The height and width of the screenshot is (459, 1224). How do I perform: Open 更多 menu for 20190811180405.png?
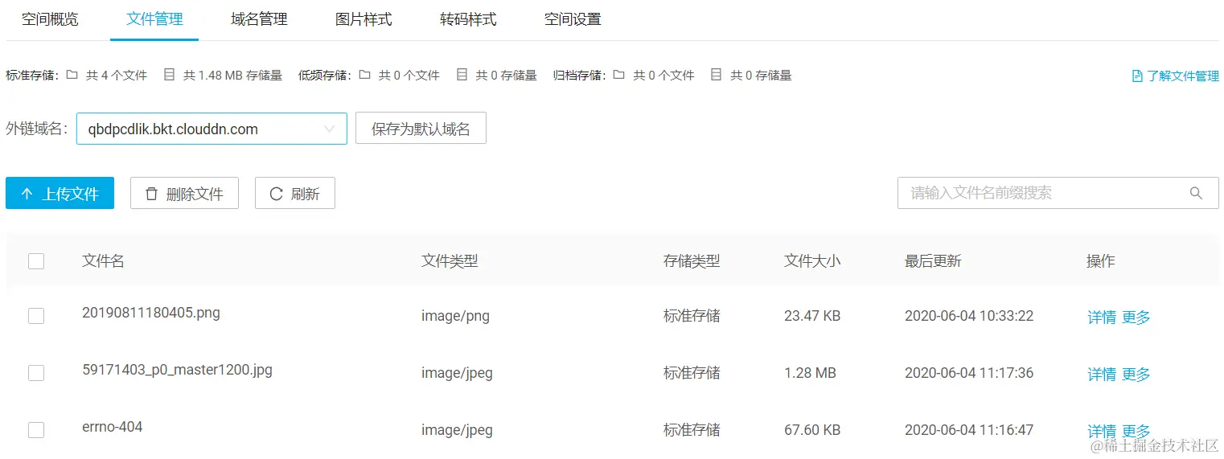pyautogui.click(x=1136, y=318)
